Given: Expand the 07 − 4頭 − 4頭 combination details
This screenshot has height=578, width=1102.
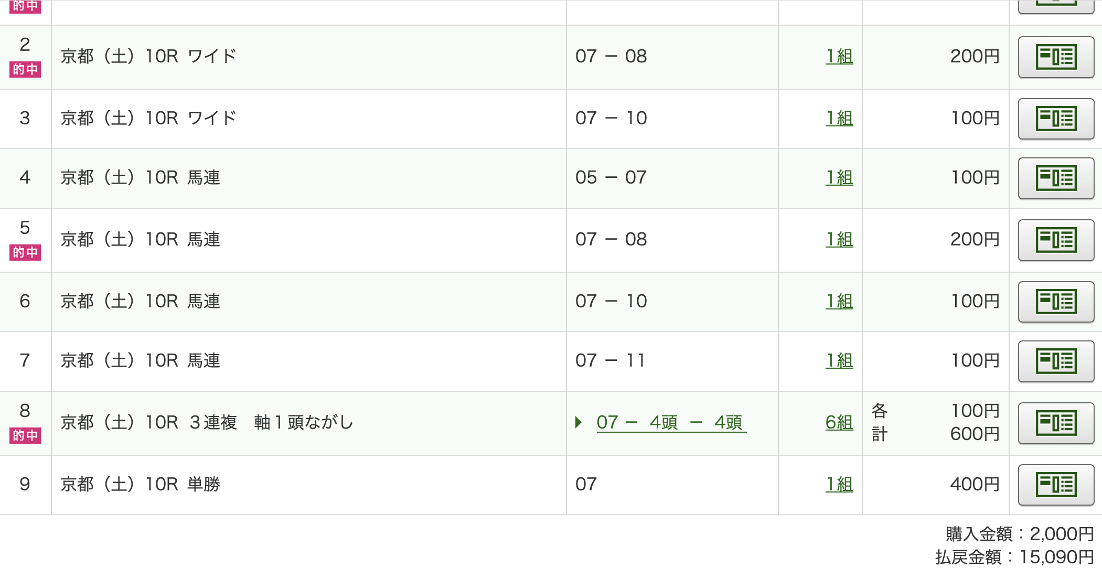Looking at the screenshot, I should (x=671, y=422).
